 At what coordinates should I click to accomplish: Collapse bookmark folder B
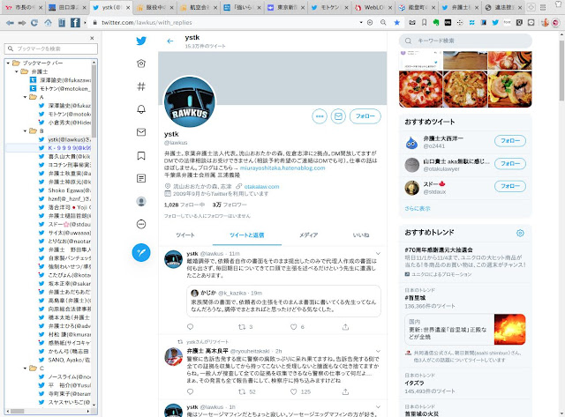26,131
